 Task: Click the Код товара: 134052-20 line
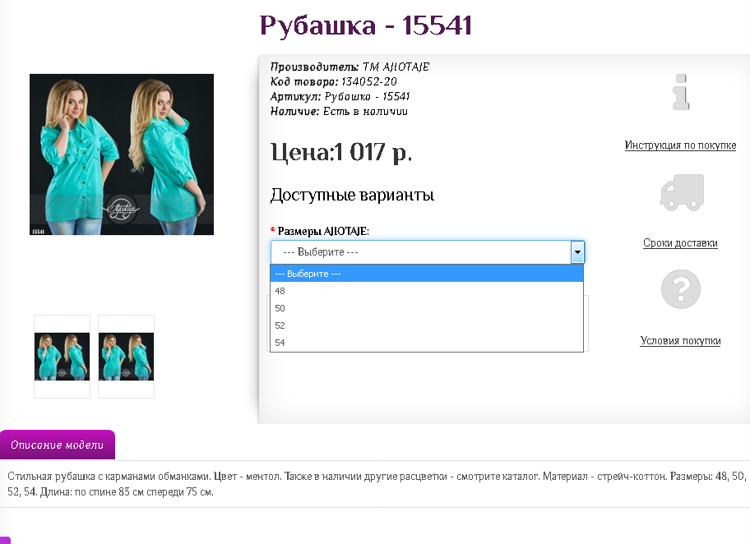(x=334, y=81)
